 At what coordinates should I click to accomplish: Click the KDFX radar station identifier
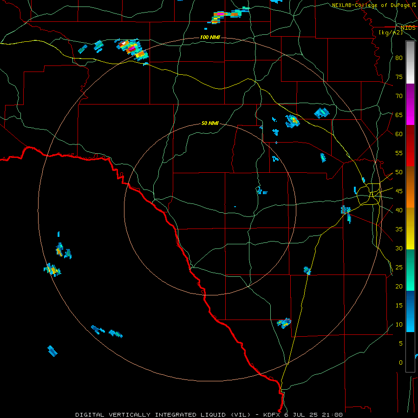pos(273,415)
